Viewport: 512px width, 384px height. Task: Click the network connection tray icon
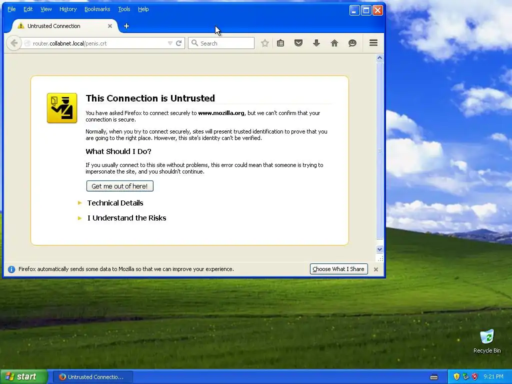tap(465, 377)
